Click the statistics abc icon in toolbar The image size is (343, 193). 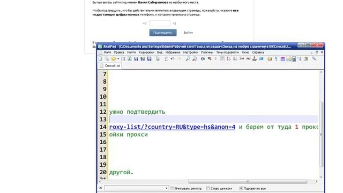[x=255, y=59]
